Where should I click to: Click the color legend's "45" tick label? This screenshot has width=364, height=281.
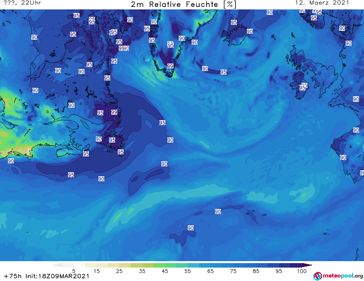(165, 271)
